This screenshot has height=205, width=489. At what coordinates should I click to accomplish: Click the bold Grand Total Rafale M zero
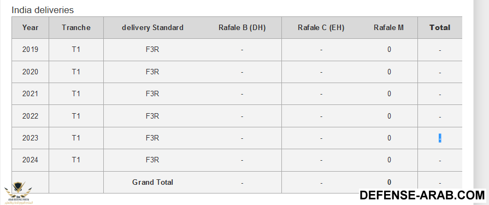[389, 182]
